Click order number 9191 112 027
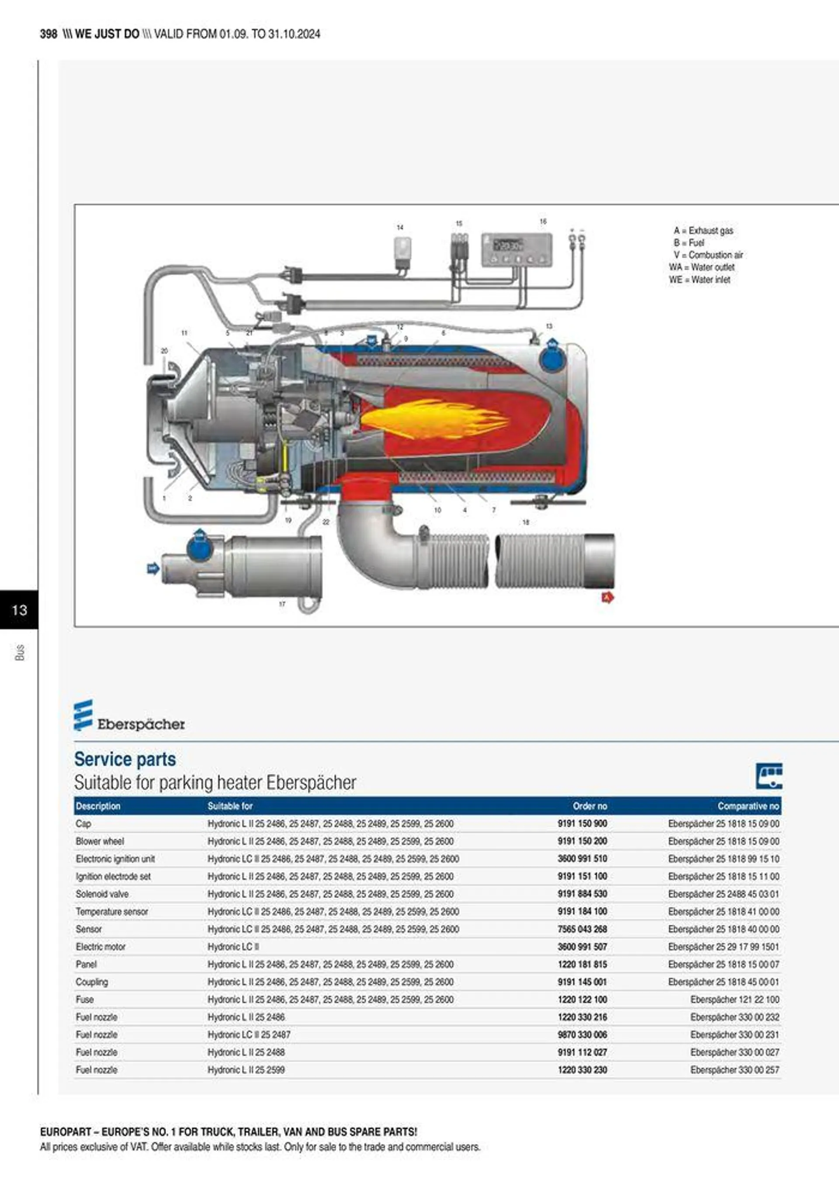This screenshot has height=1186, width=839. click(x=582, y=1052)
